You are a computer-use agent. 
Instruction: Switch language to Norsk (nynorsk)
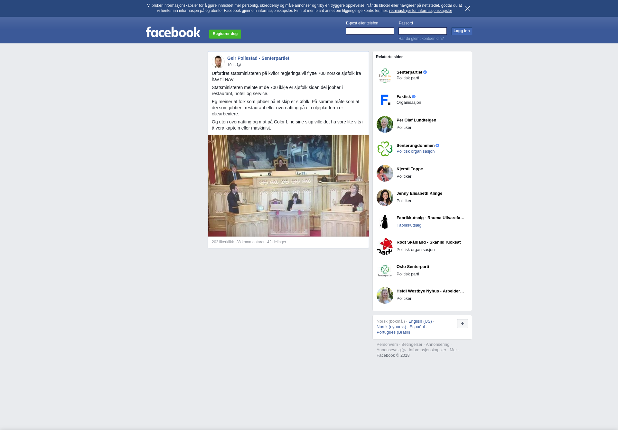tap(391, 327)
